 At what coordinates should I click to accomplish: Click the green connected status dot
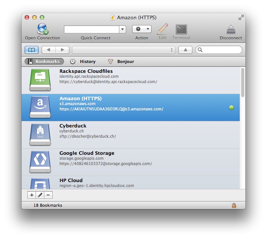231,108
